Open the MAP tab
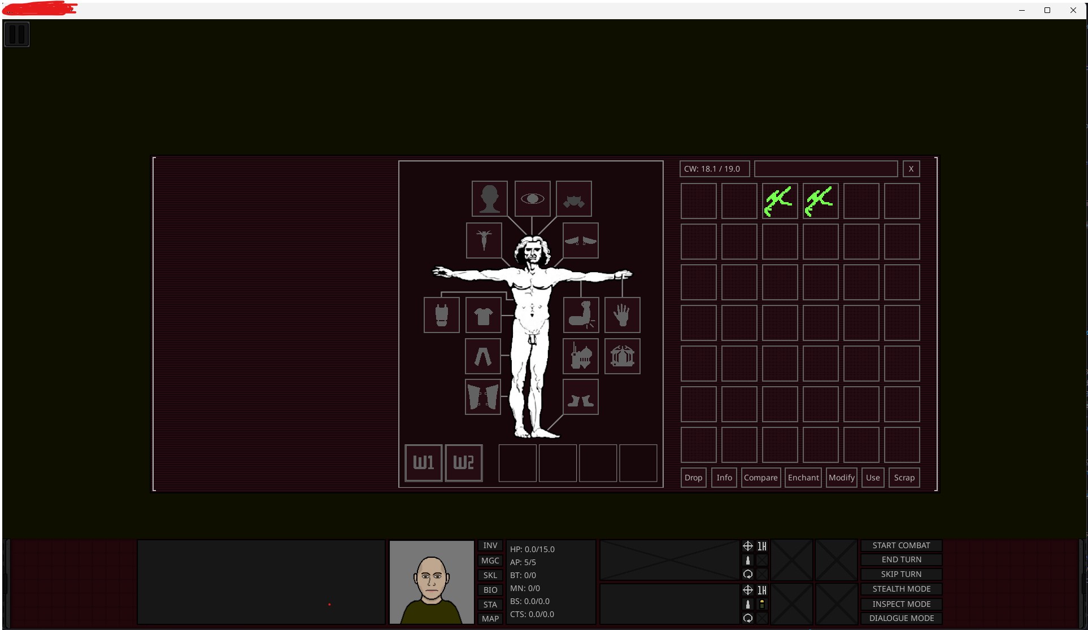Viewport: 1088px width, 630px height. tap(490, 619)
